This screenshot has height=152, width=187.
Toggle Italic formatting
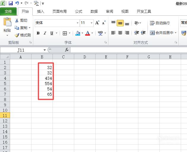click(x=45, y=33)
